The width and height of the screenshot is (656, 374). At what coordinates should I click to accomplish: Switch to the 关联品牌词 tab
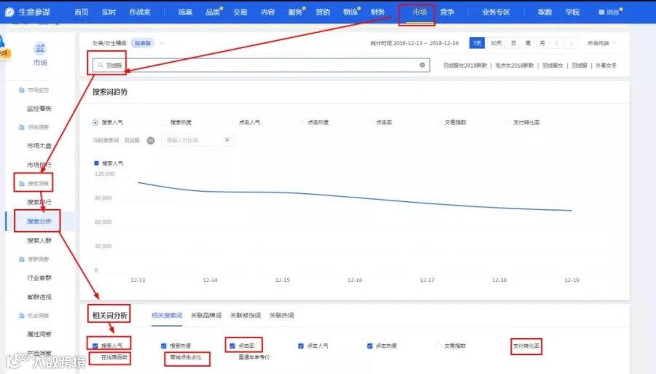pos(206,316)
